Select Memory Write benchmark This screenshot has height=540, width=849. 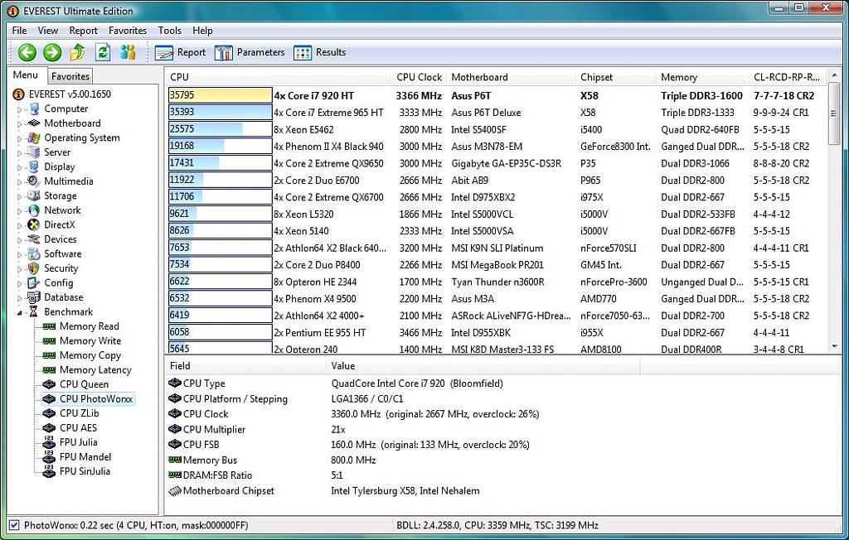click(x=90, y=341)
